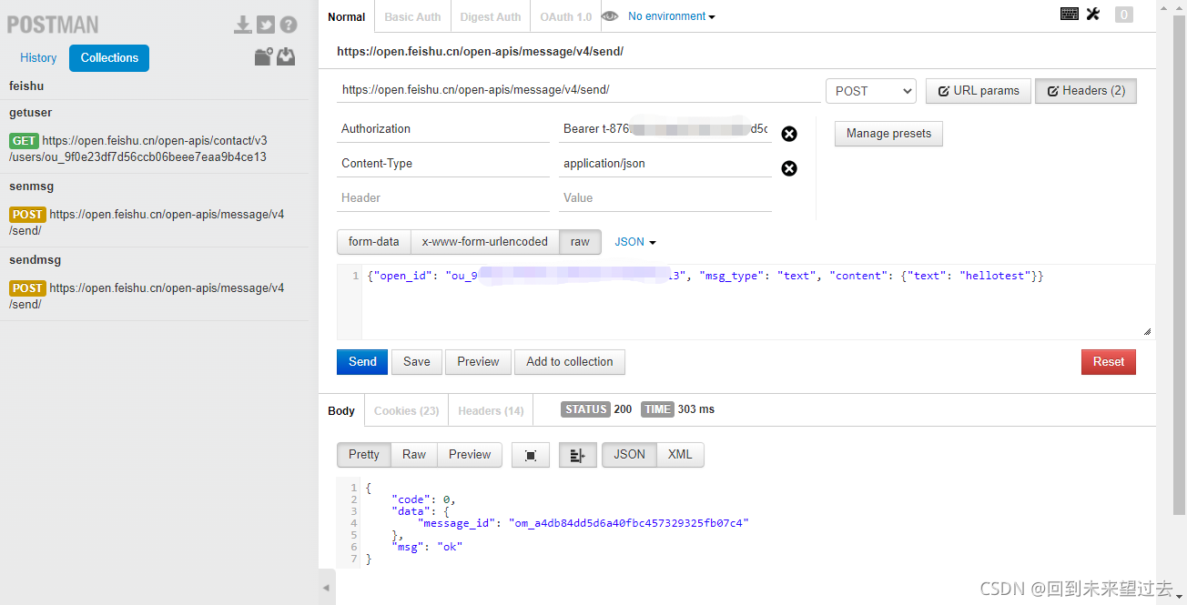Viewport: 1187px width, 605px height.
Task: Open the No environment dropdown
Action: tap(672, 16)
